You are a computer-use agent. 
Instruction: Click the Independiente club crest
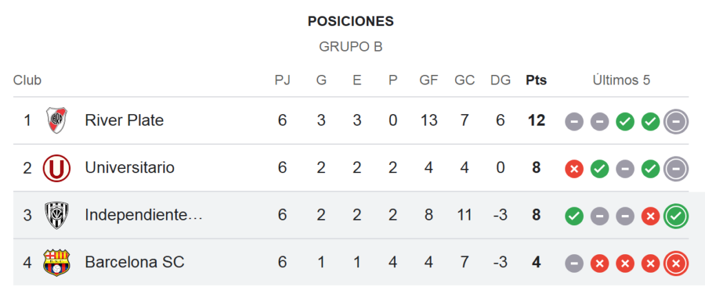pyautogui.click(x=56, y=216)
